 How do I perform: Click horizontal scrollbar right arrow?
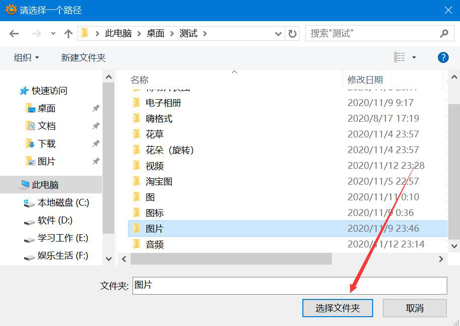coord(441,259)
